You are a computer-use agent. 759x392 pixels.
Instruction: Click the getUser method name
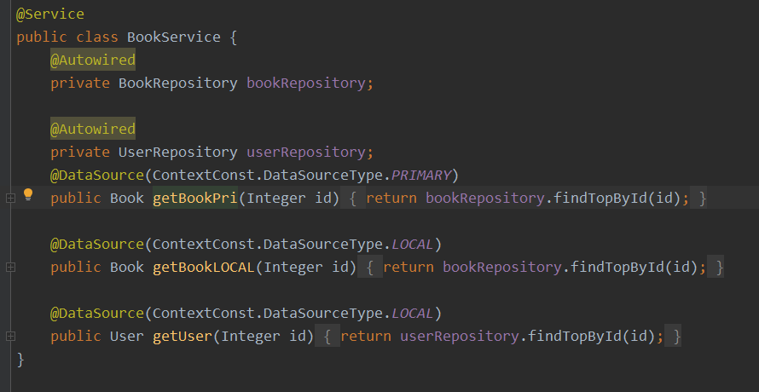[x=183, y=336]
